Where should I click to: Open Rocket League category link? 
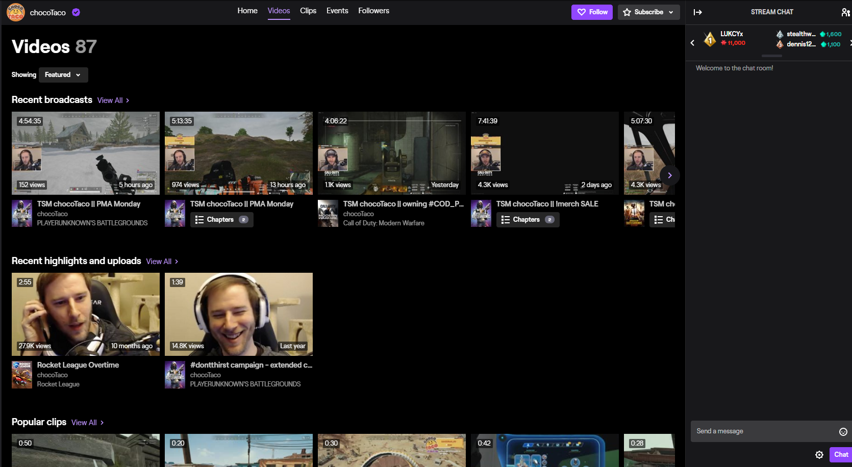(58, 384)
